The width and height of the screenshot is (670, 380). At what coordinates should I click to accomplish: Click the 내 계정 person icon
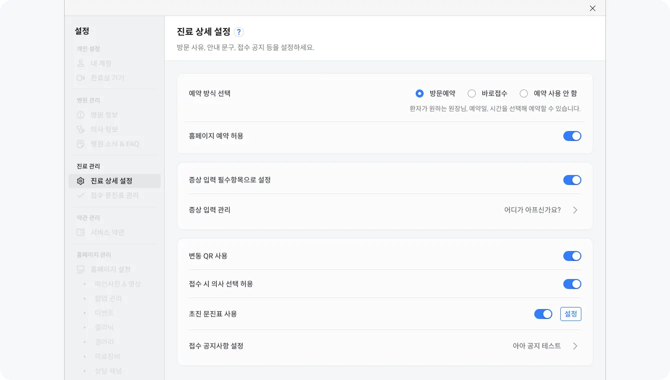coord(81,63)
